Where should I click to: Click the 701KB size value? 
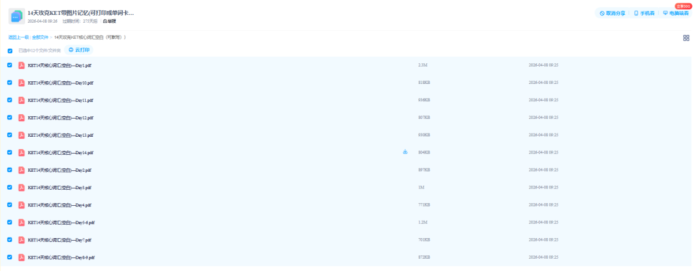click(x=424, y=239)
